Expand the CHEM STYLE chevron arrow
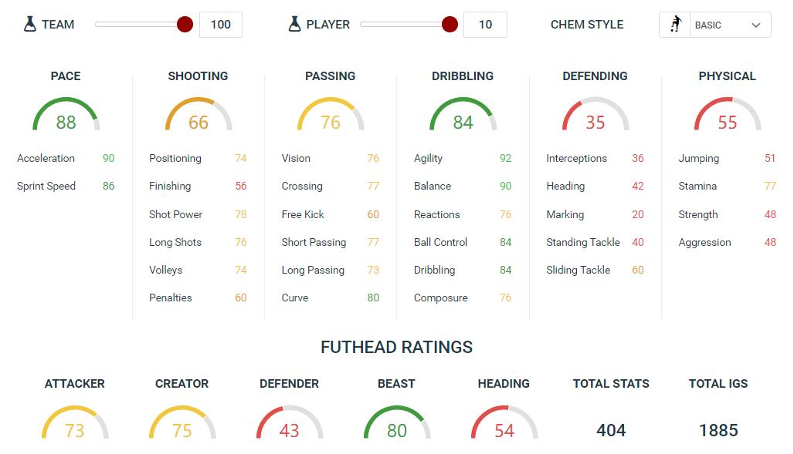Screen dimensions: 794x454 coord(756,25)
